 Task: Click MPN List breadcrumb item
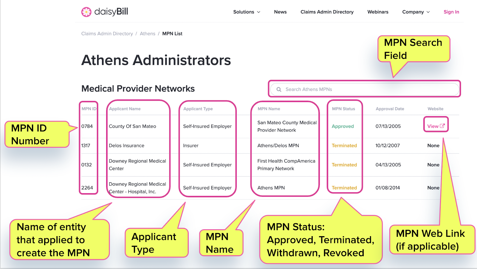[x=172, y=34]
